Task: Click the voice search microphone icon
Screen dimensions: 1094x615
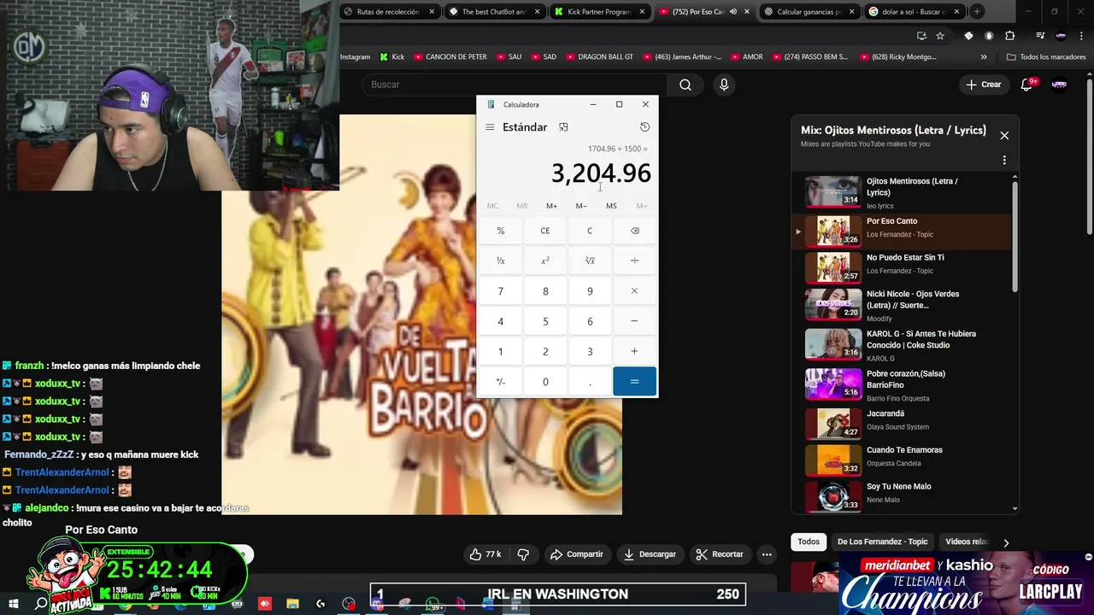Action: pos(724,85)
